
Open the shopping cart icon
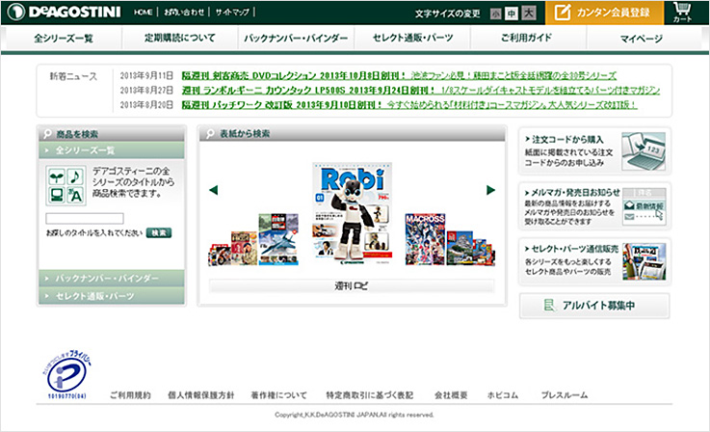point(683,13)
